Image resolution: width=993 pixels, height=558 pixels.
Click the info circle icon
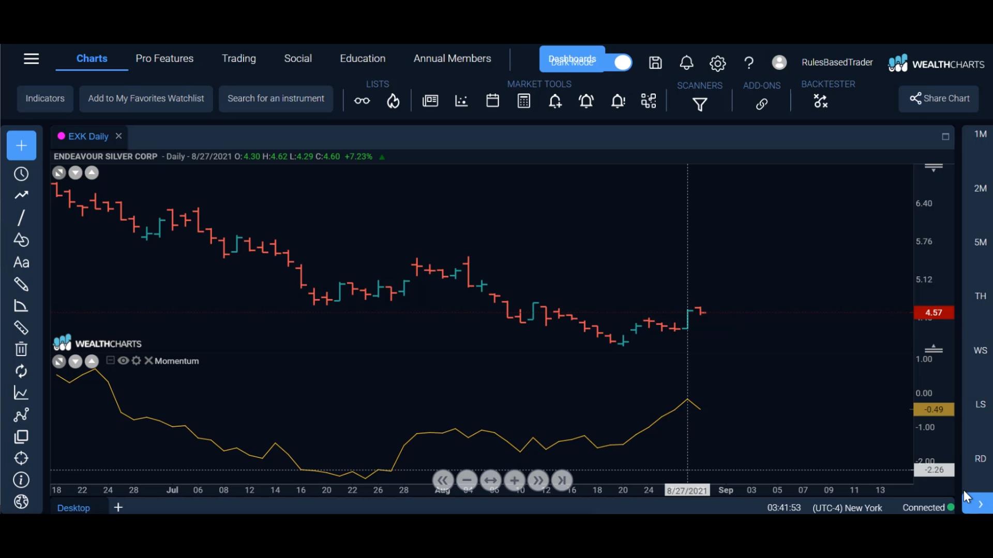click(x=21, y=480)
